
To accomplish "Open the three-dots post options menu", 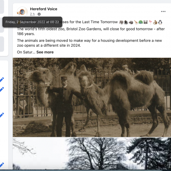I will tap(163, 11).
